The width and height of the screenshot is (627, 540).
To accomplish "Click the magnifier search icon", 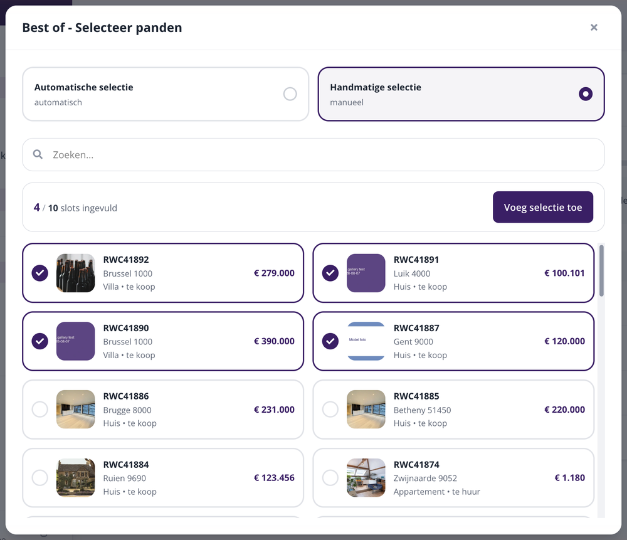I will coord(38,154).
